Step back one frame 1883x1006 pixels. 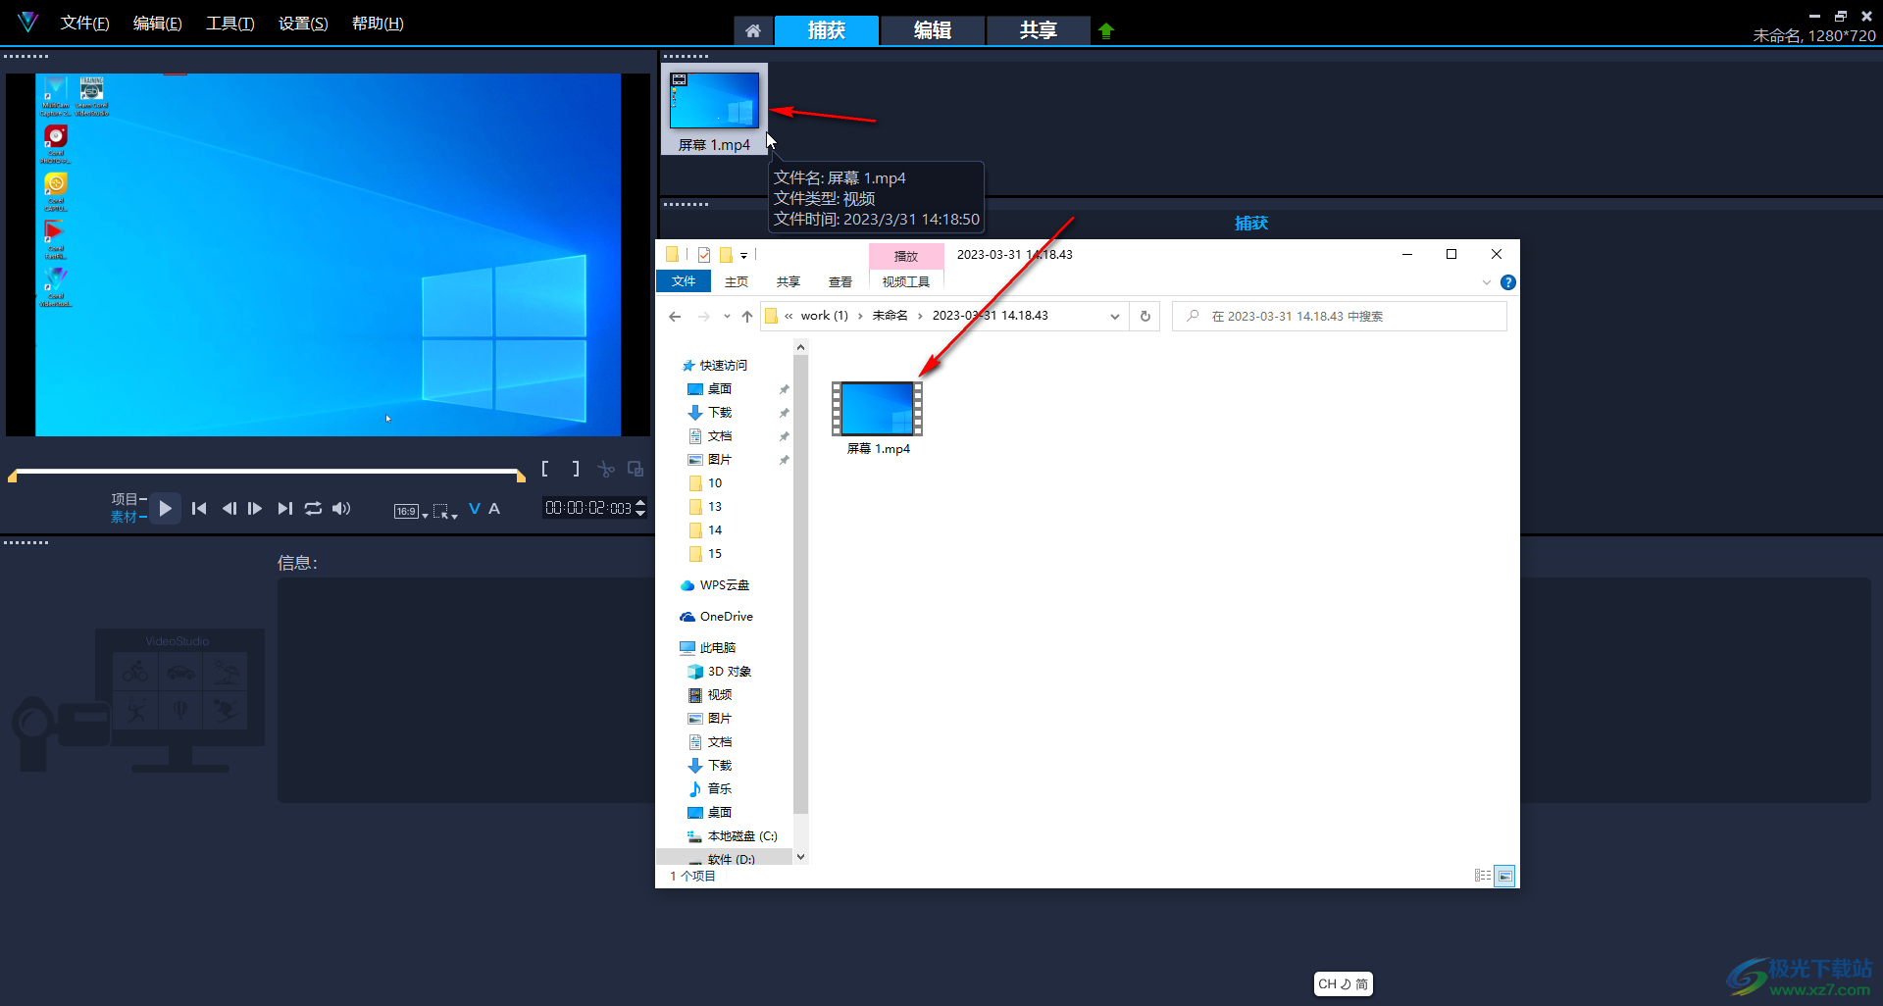coord(229,508)
